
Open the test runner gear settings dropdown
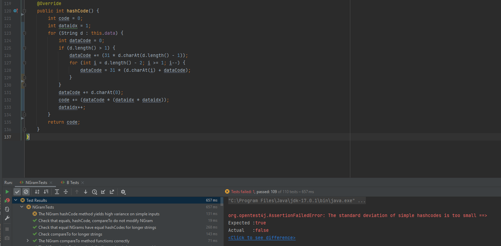123,192
